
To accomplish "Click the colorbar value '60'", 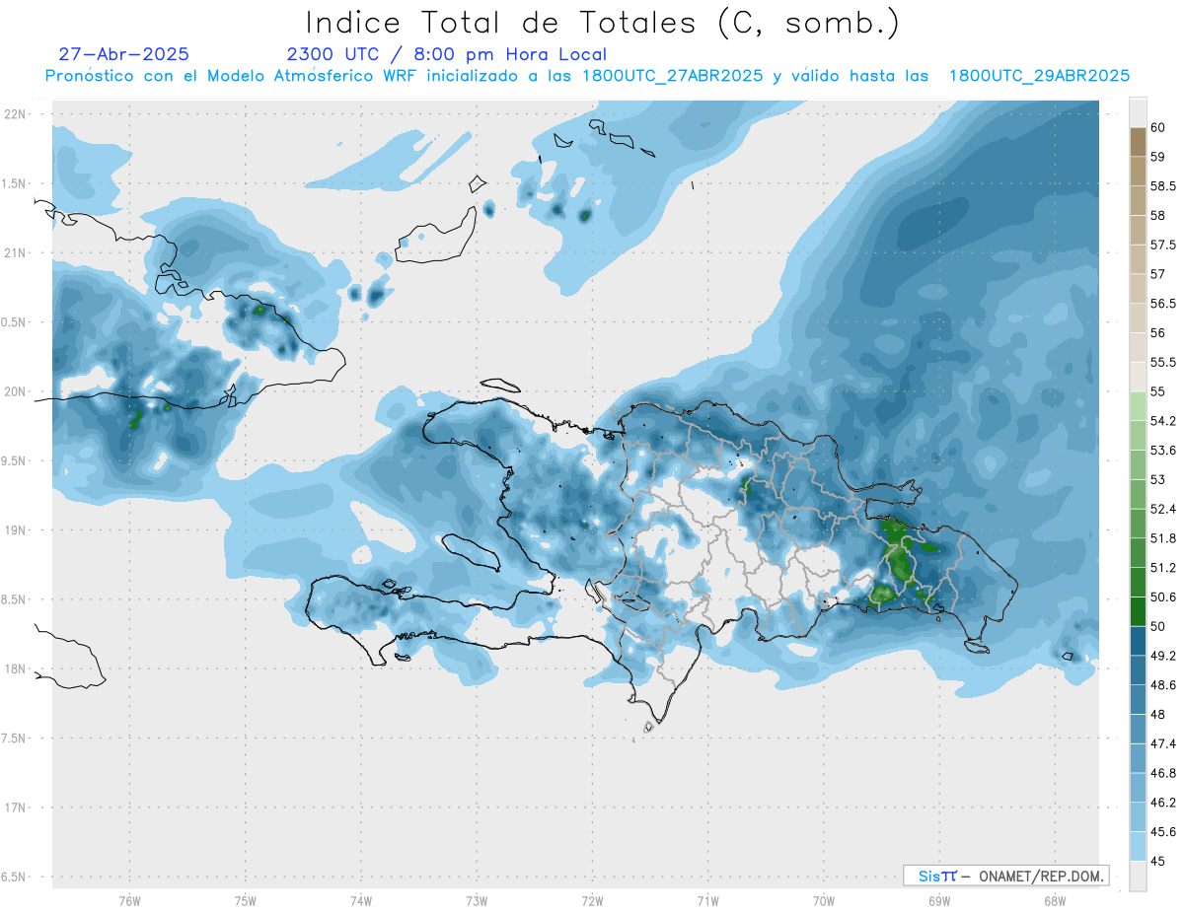I will click(1158, 128).
